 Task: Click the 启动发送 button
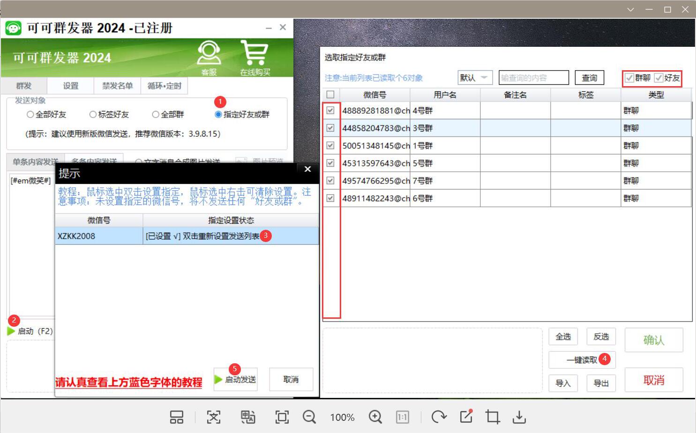235,379
